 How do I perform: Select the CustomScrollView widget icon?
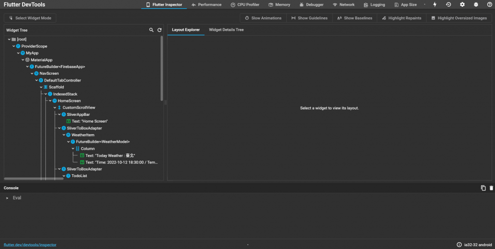pyautogui.click(x=59, y=108)
